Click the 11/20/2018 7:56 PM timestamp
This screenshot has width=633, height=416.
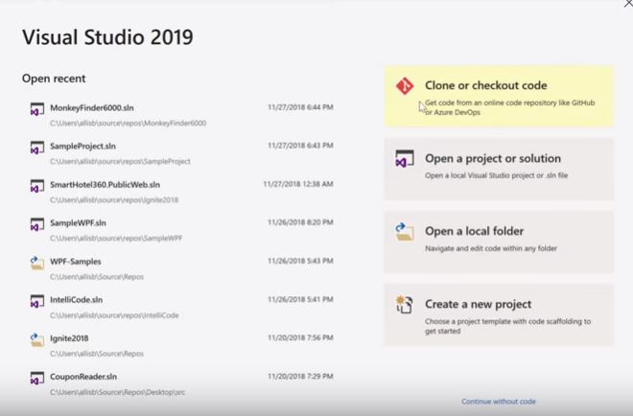tap(300, 337)
